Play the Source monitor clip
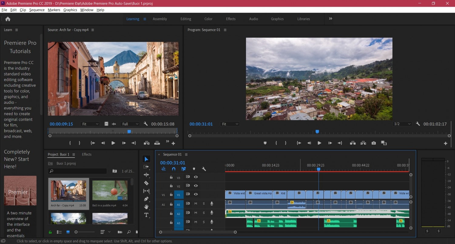Image resolution: width=455 pixels, height=244 pixels. point(113,143)
